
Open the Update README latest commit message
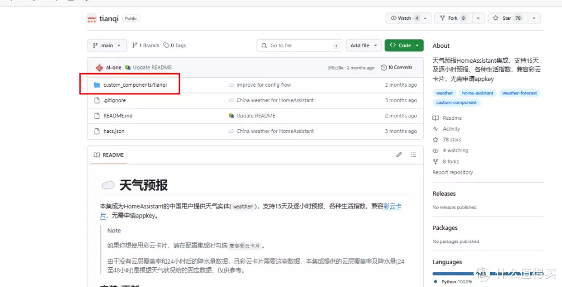click(x=152, y=67)
